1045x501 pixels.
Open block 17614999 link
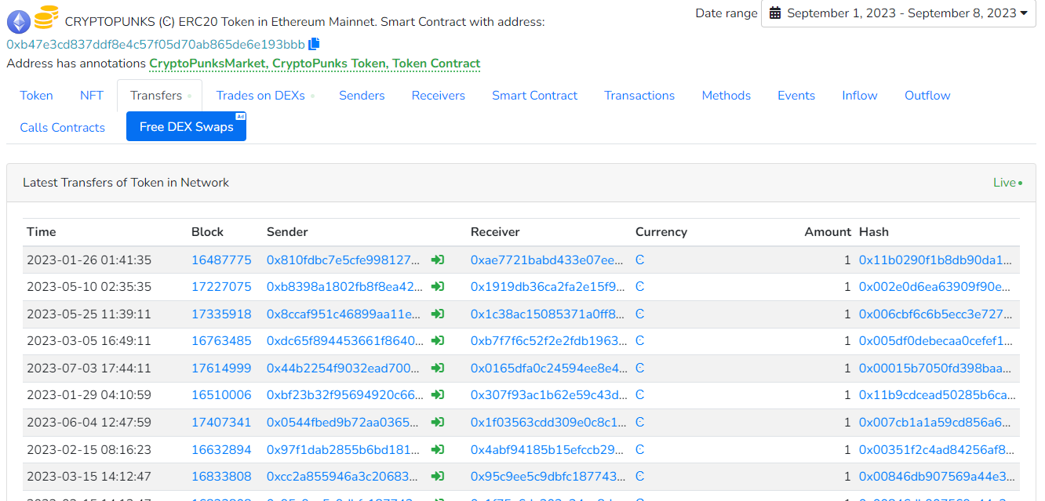pyautogui.click(x=221, y=368)
